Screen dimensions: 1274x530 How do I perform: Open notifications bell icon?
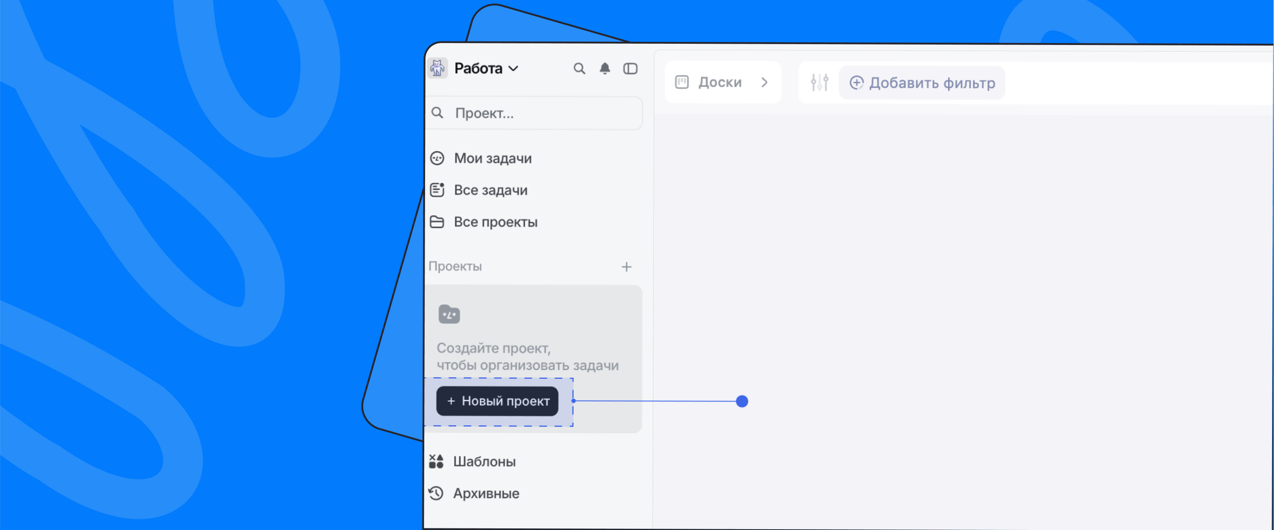point(604,69)
